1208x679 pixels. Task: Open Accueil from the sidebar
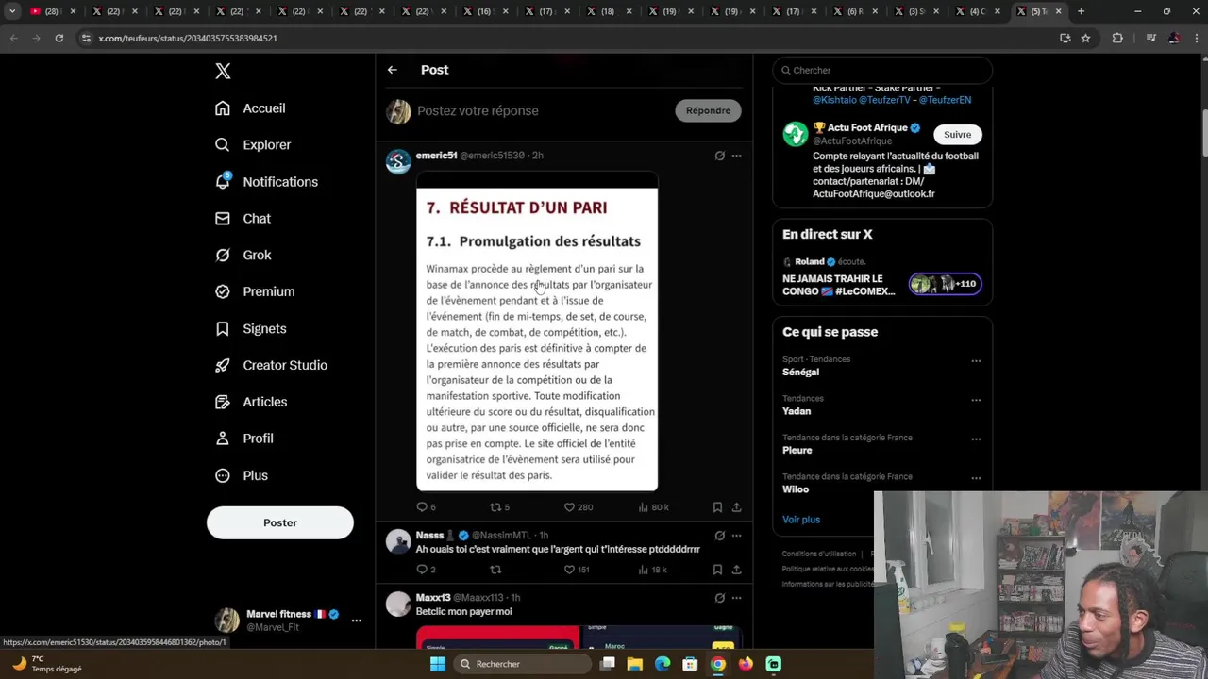pyautogui.click(x=250, y=108)
